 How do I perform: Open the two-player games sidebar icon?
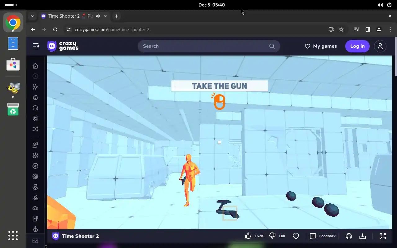35,145
